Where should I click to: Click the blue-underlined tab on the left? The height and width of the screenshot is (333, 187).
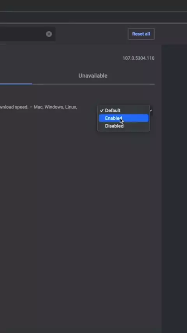pos(16,77)
